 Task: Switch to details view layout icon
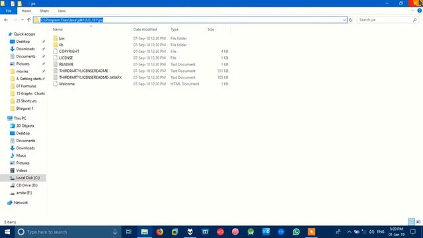(x=411, y=222)
